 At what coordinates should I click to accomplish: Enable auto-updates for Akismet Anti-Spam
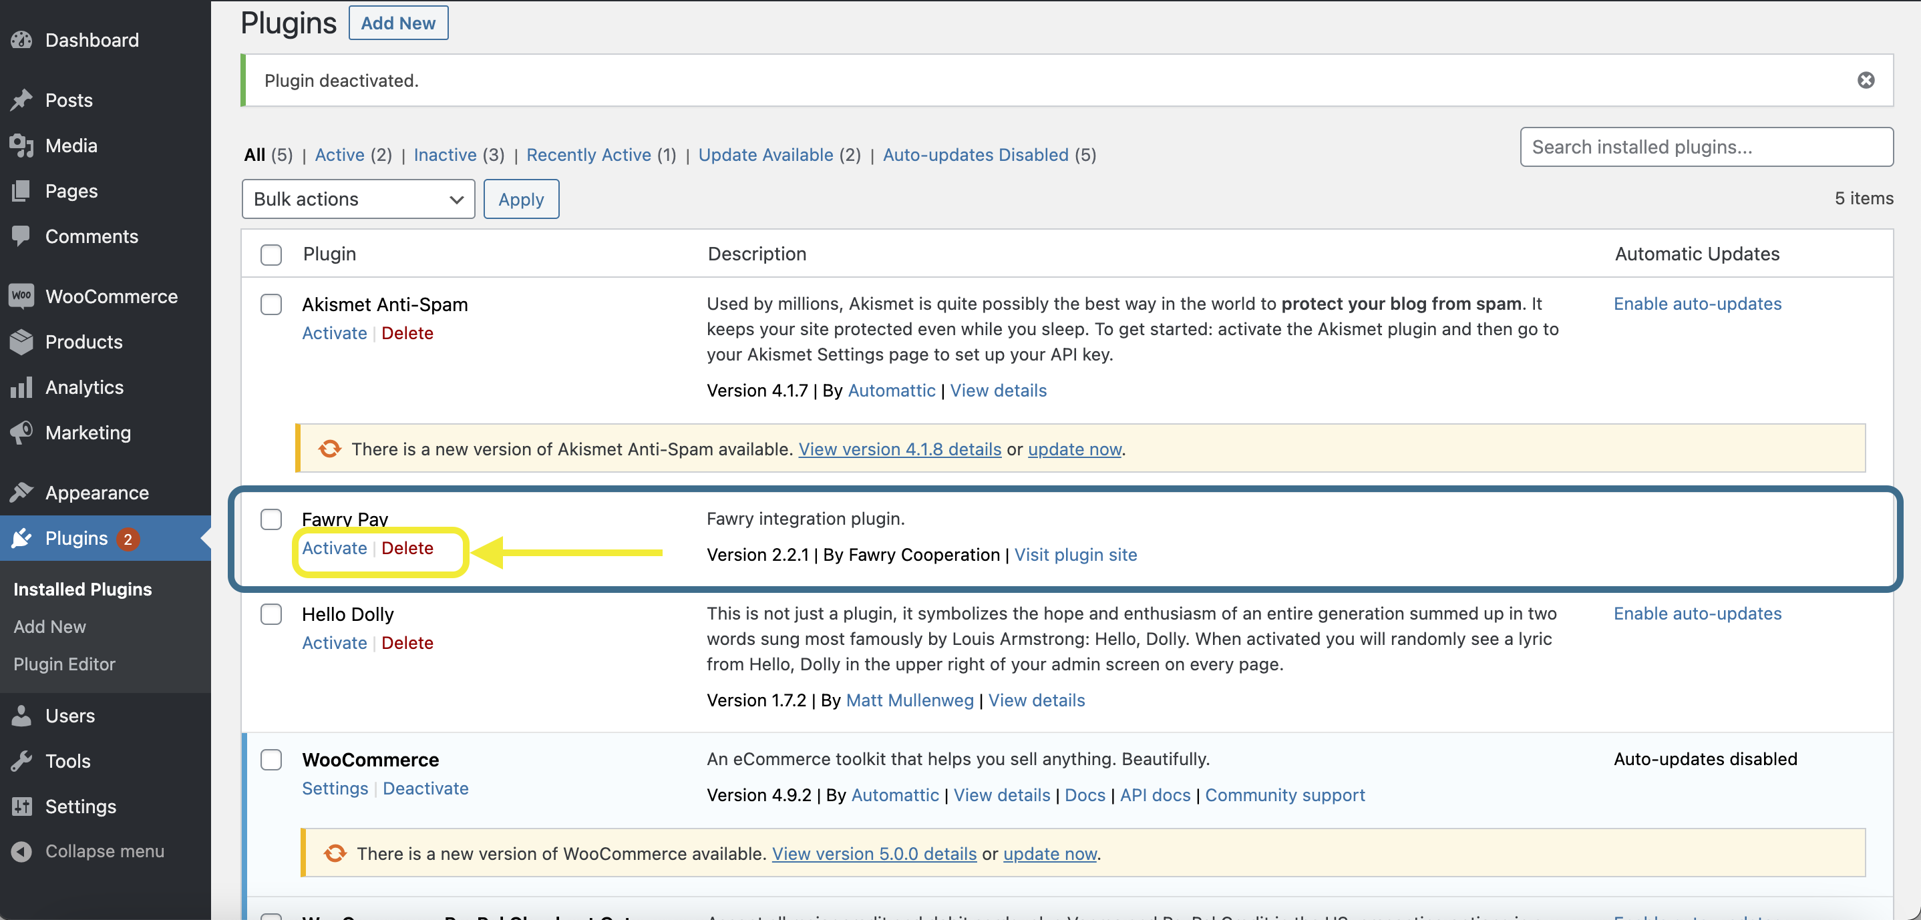click(1697, 303)
